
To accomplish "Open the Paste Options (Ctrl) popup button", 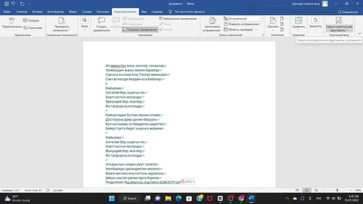I will 188,182.
